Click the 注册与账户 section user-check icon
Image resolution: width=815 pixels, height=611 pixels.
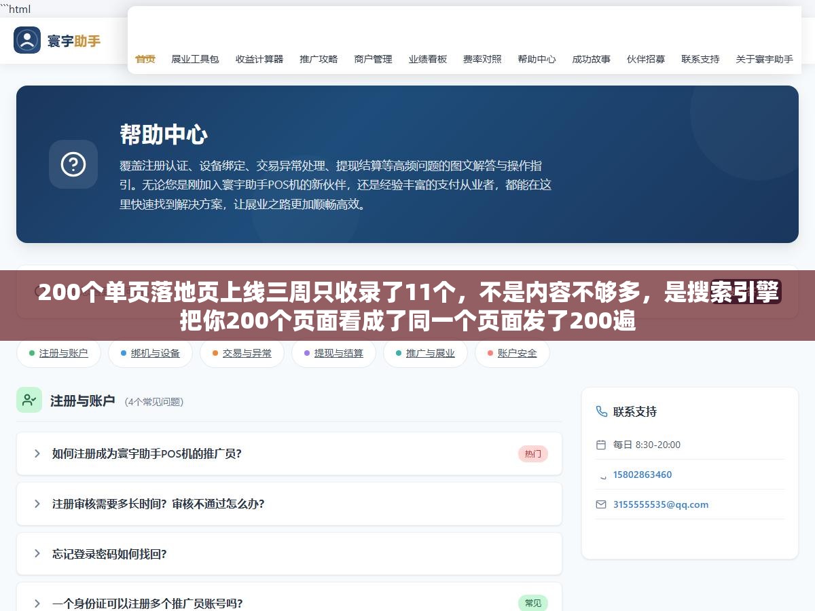pos(29,400)
